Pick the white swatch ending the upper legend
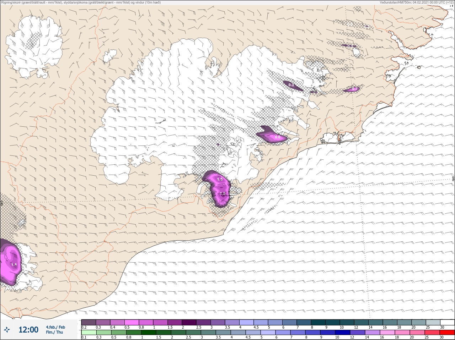Screen dimensions: 455x340 (x=447, y=322)
